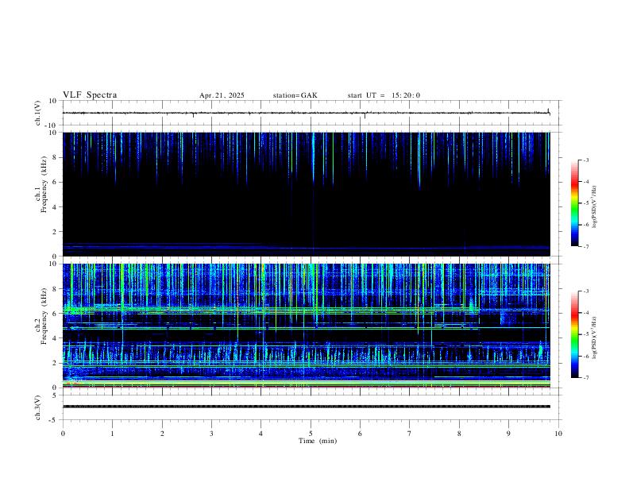Click the "Time (min)" x-axis label
The height and width of the screenshot is (486, 629).
pos(318,441)
